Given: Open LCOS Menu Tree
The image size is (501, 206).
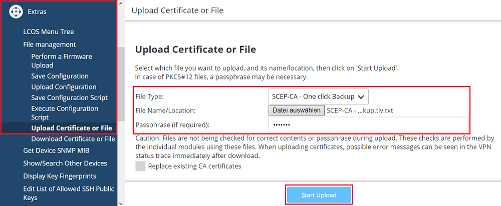Looking at the screenshot, I should (x=49, y=31).
